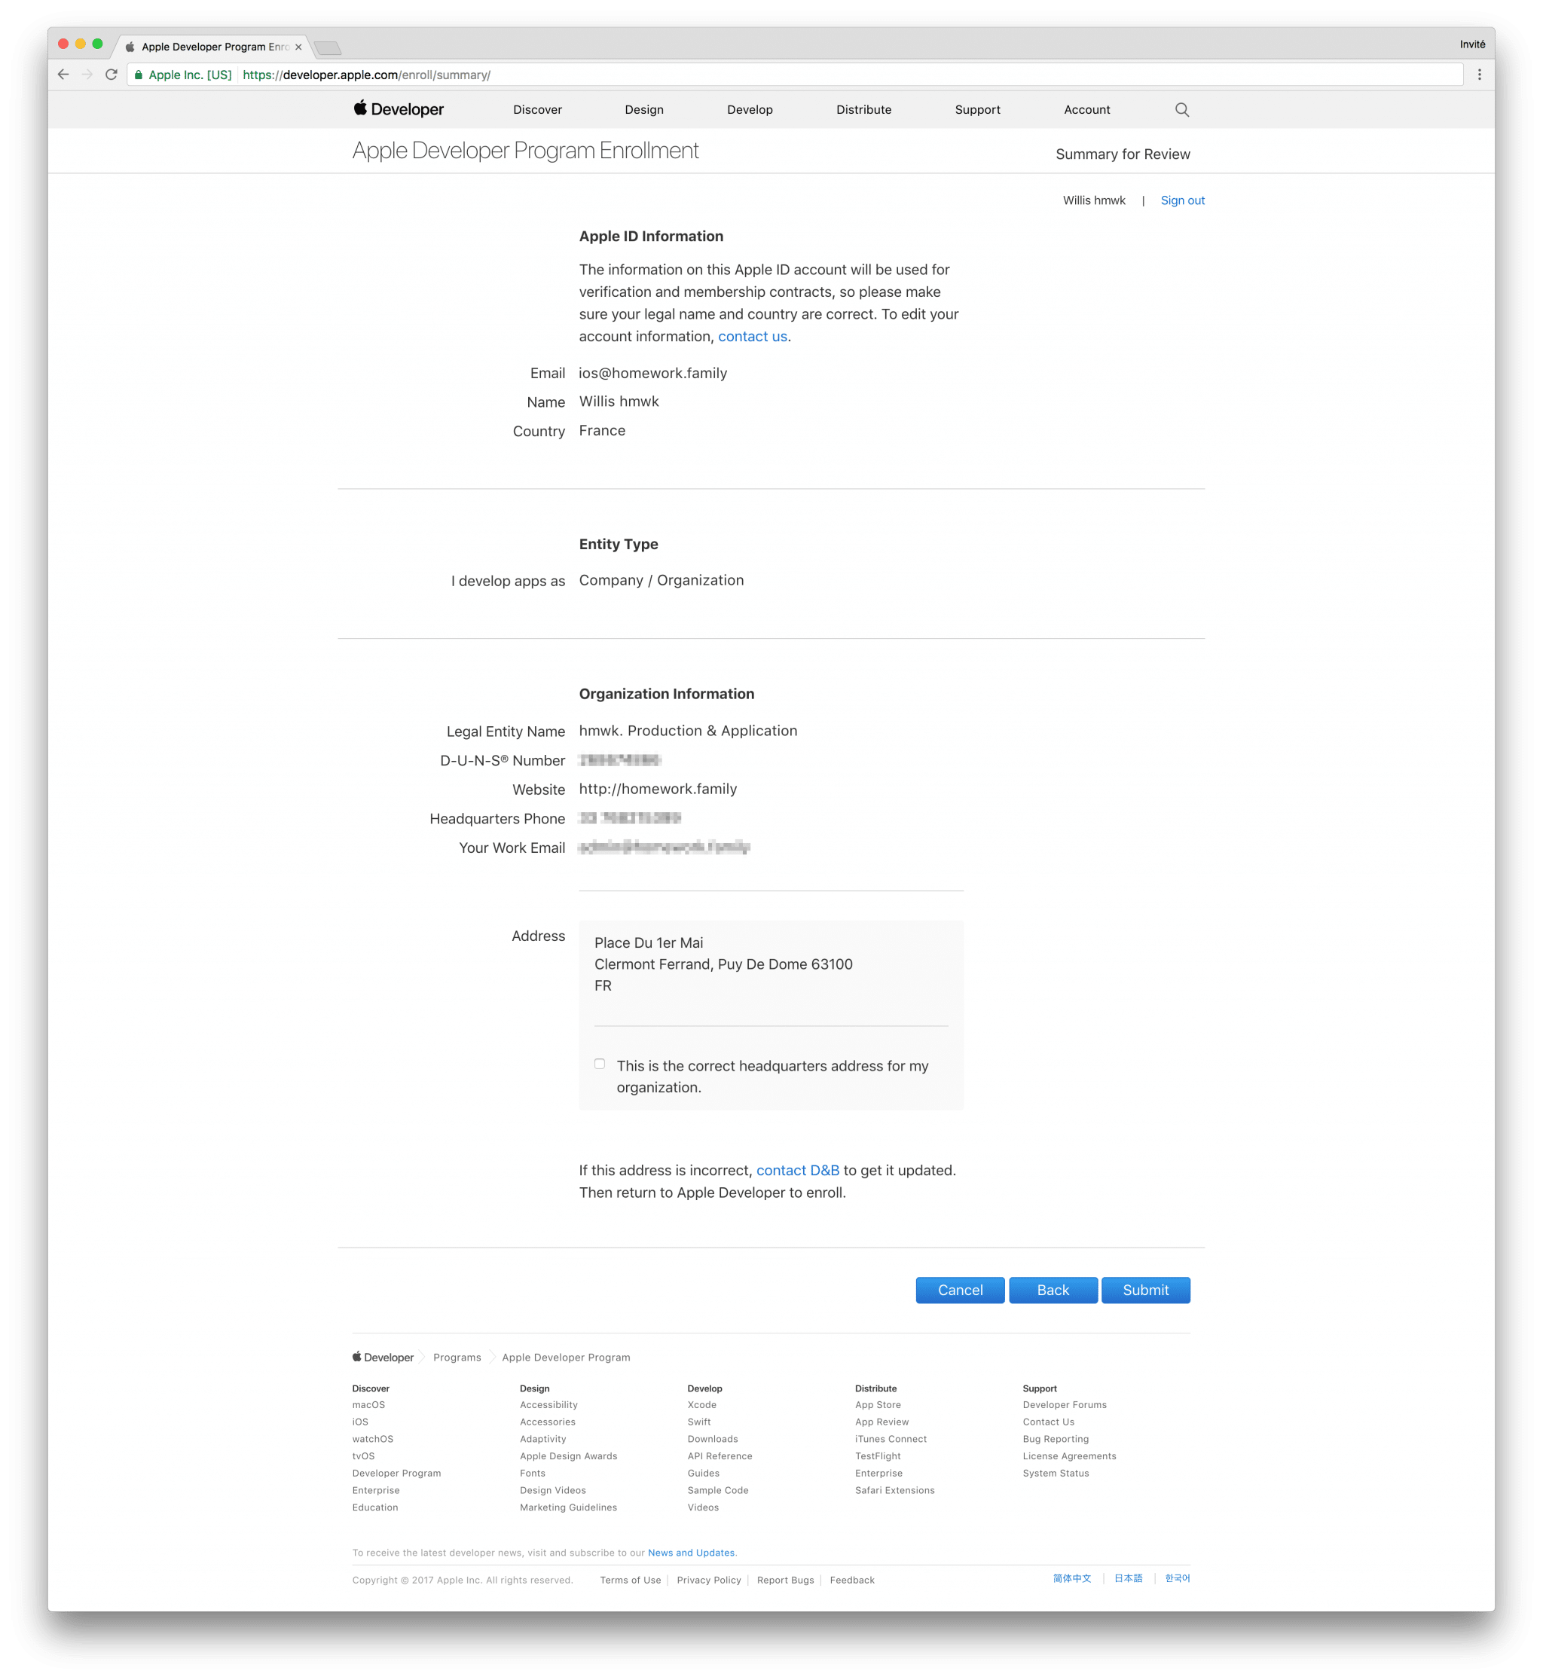Open License Agreements footer link
Viewport: 1543px width, 1680px height.
coord(1069,1456)
